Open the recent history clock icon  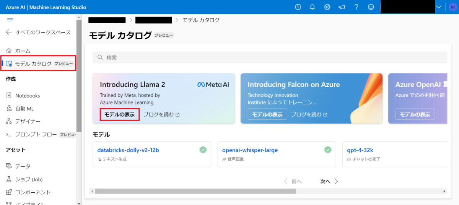[298, 7]
